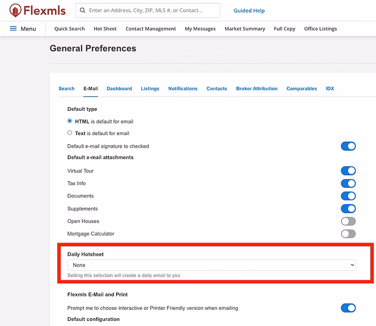The width and height of the screenshot is (376, 326).
Task: Toggle Default e-mail signature to checked
Action: (x=348, y=146)
